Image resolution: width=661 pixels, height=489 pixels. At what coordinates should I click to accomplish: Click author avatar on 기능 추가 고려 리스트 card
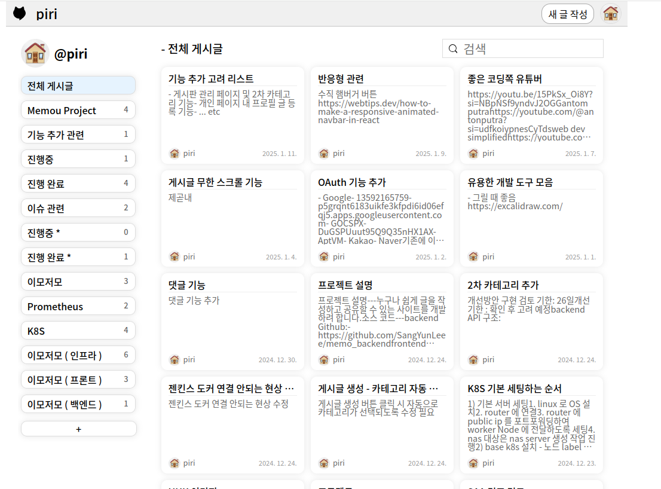[174, 154]
